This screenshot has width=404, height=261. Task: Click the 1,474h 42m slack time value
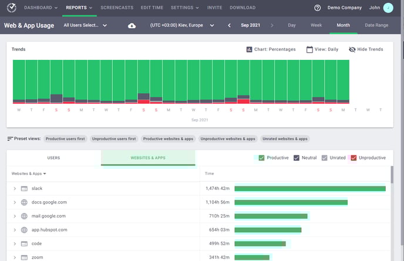[217, 189]
